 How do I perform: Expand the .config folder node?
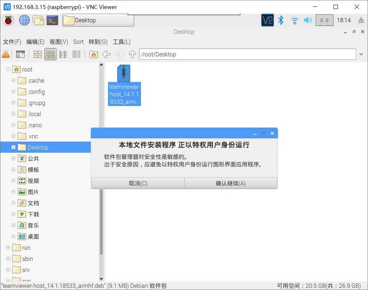[13, 92]
